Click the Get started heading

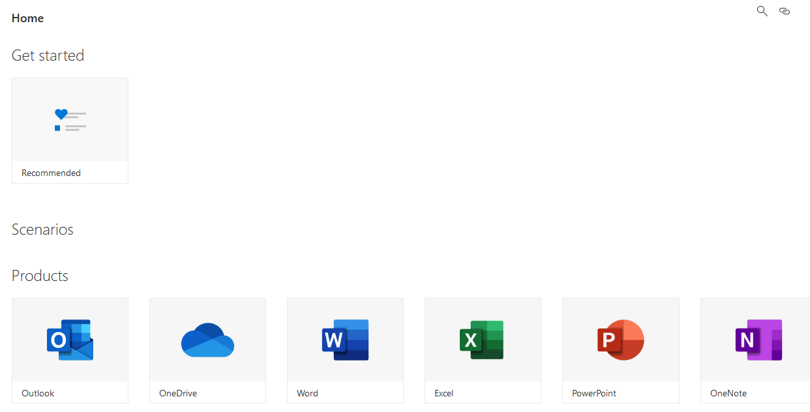pos(48,55)
